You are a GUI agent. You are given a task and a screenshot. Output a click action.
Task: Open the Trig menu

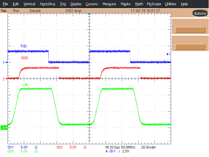coord(63,4)
